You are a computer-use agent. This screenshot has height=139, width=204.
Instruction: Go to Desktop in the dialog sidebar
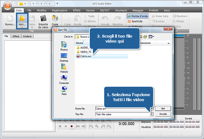[64, 57]
